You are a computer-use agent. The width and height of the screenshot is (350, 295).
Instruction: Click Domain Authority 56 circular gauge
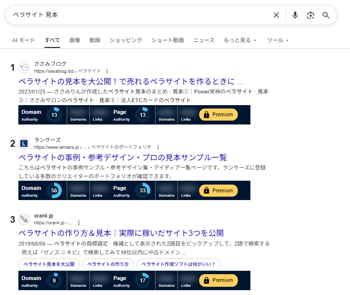coord(54,191)
